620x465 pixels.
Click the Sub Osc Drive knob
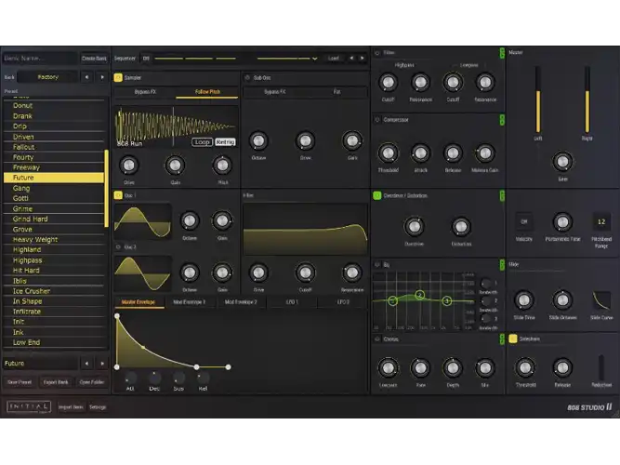[305, 140]
